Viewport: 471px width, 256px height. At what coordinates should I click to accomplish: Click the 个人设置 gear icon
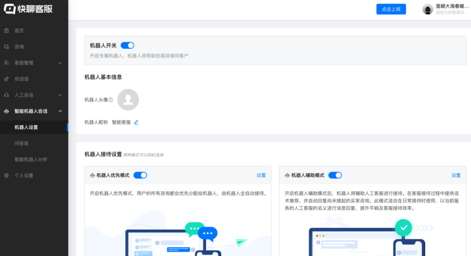click(x=6, y=176)
